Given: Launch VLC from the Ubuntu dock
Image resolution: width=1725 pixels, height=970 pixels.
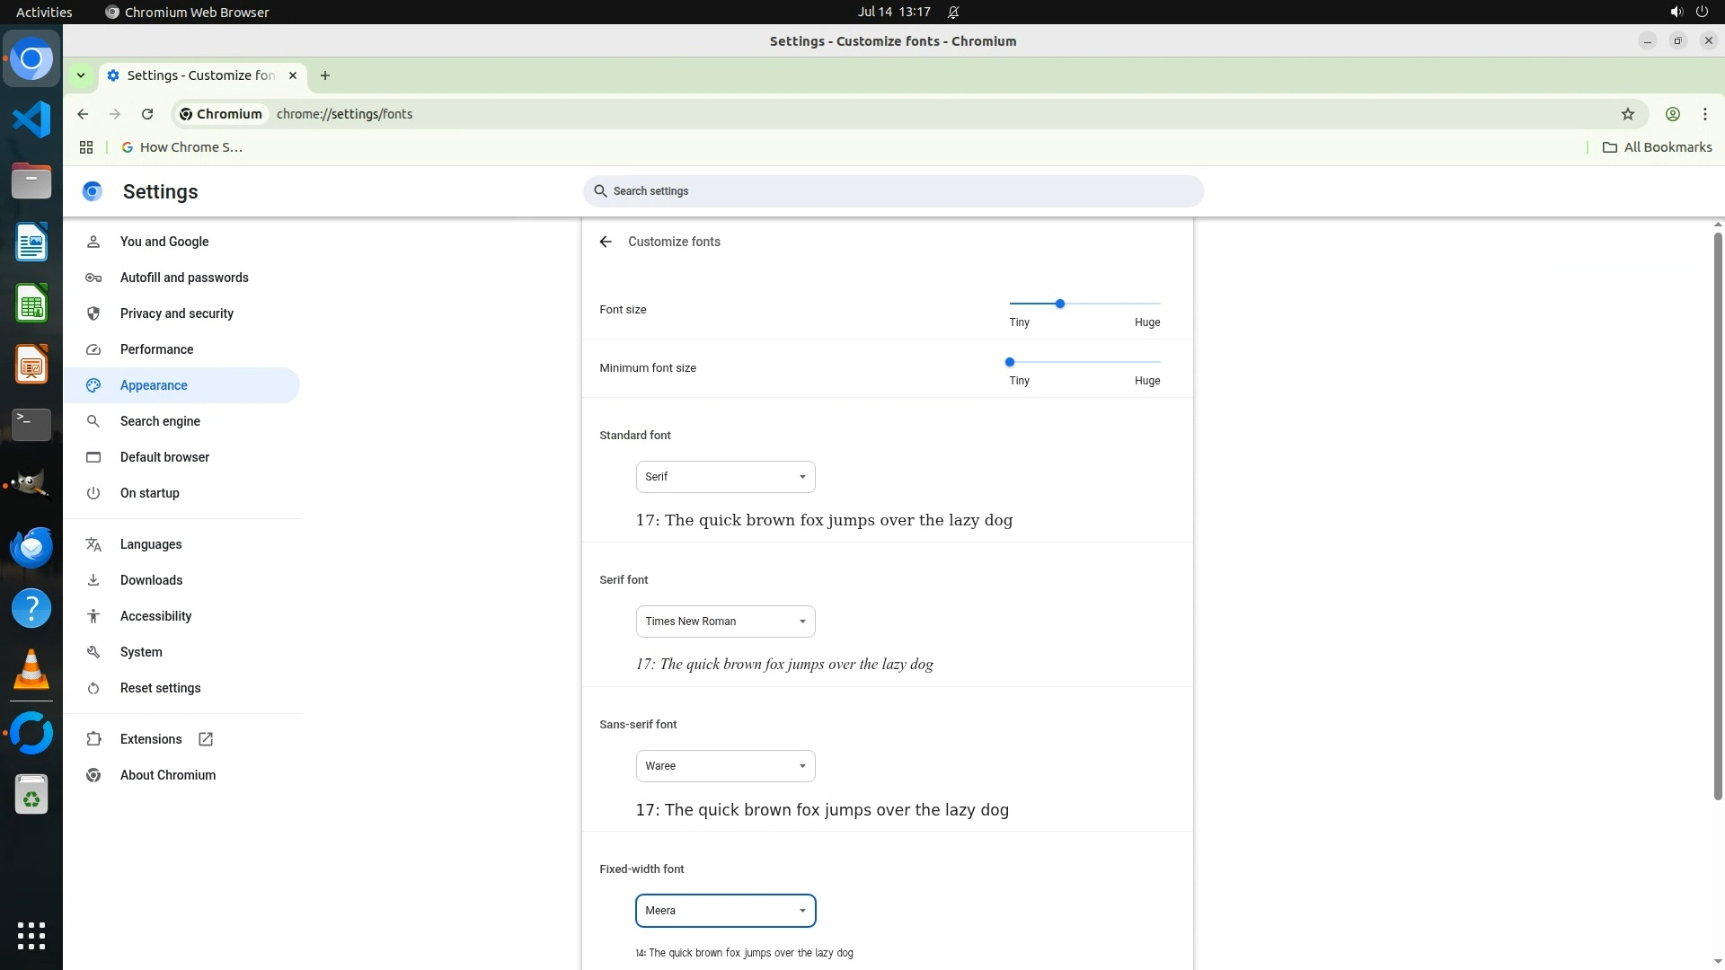Looking at the screenshot, I should [x=31, y=670].
